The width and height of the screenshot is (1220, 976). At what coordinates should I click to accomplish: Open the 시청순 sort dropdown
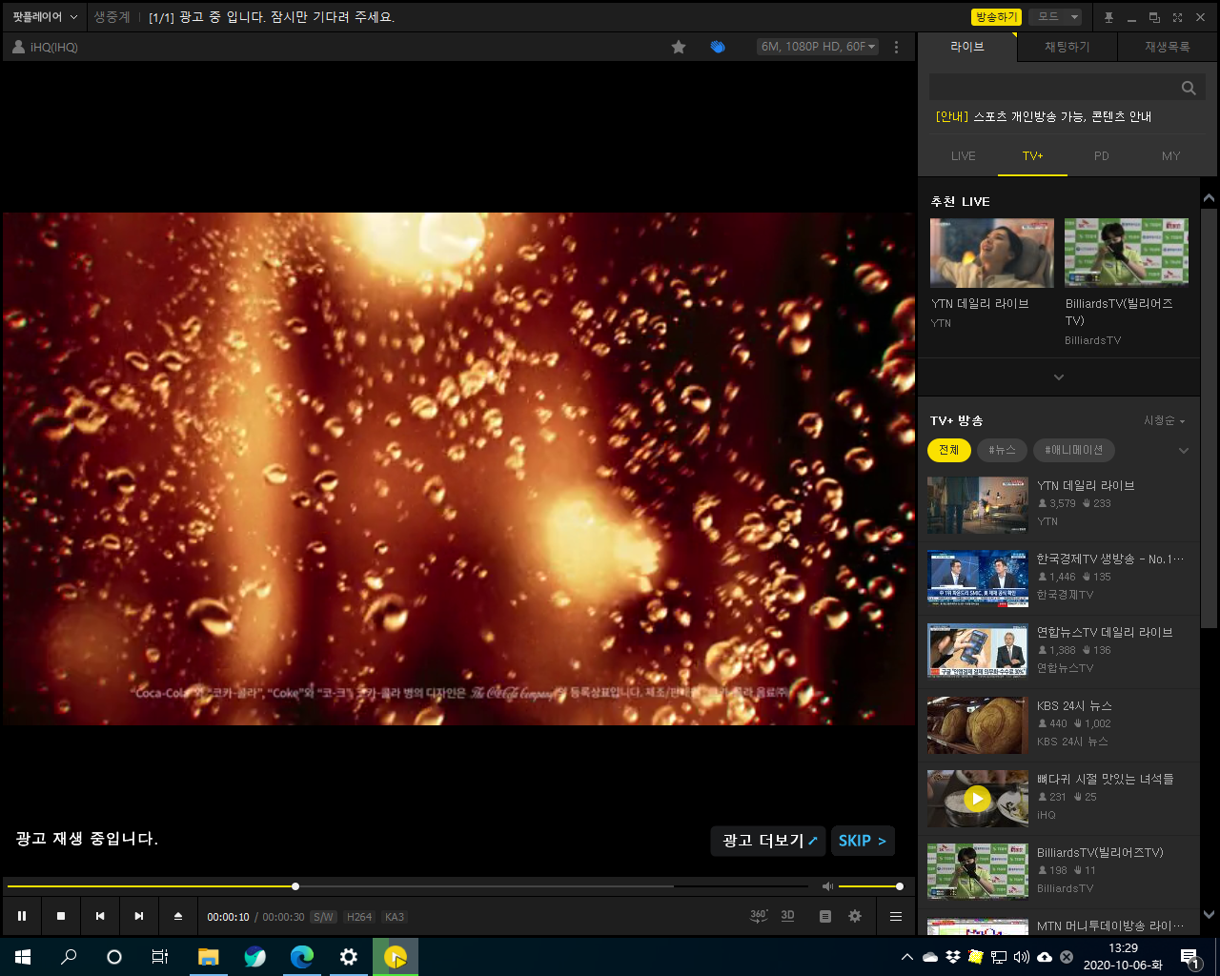click(x=1165, y=420)
